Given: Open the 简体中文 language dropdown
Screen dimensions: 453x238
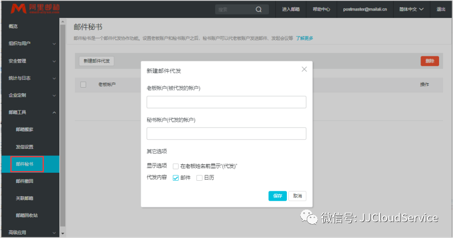Looking at the screenshot, I should pyautogui.click(x=412, y=9).
